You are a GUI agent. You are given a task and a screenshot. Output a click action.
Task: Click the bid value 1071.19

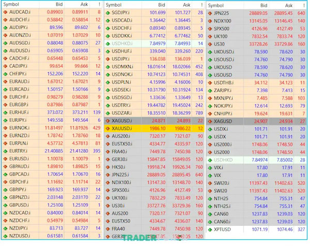click(x=260, y=229)
